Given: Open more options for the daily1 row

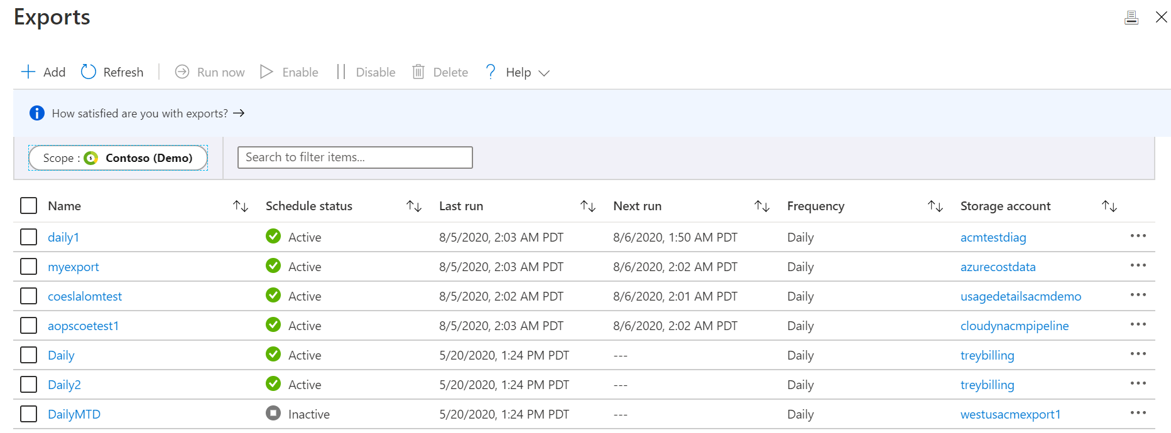Looking at the screenshot, I should pos(1138,237).
